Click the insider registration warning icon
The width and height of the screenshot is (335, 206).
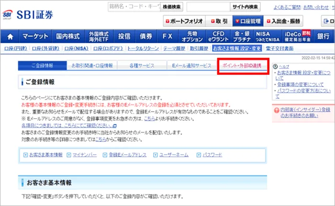276,110
